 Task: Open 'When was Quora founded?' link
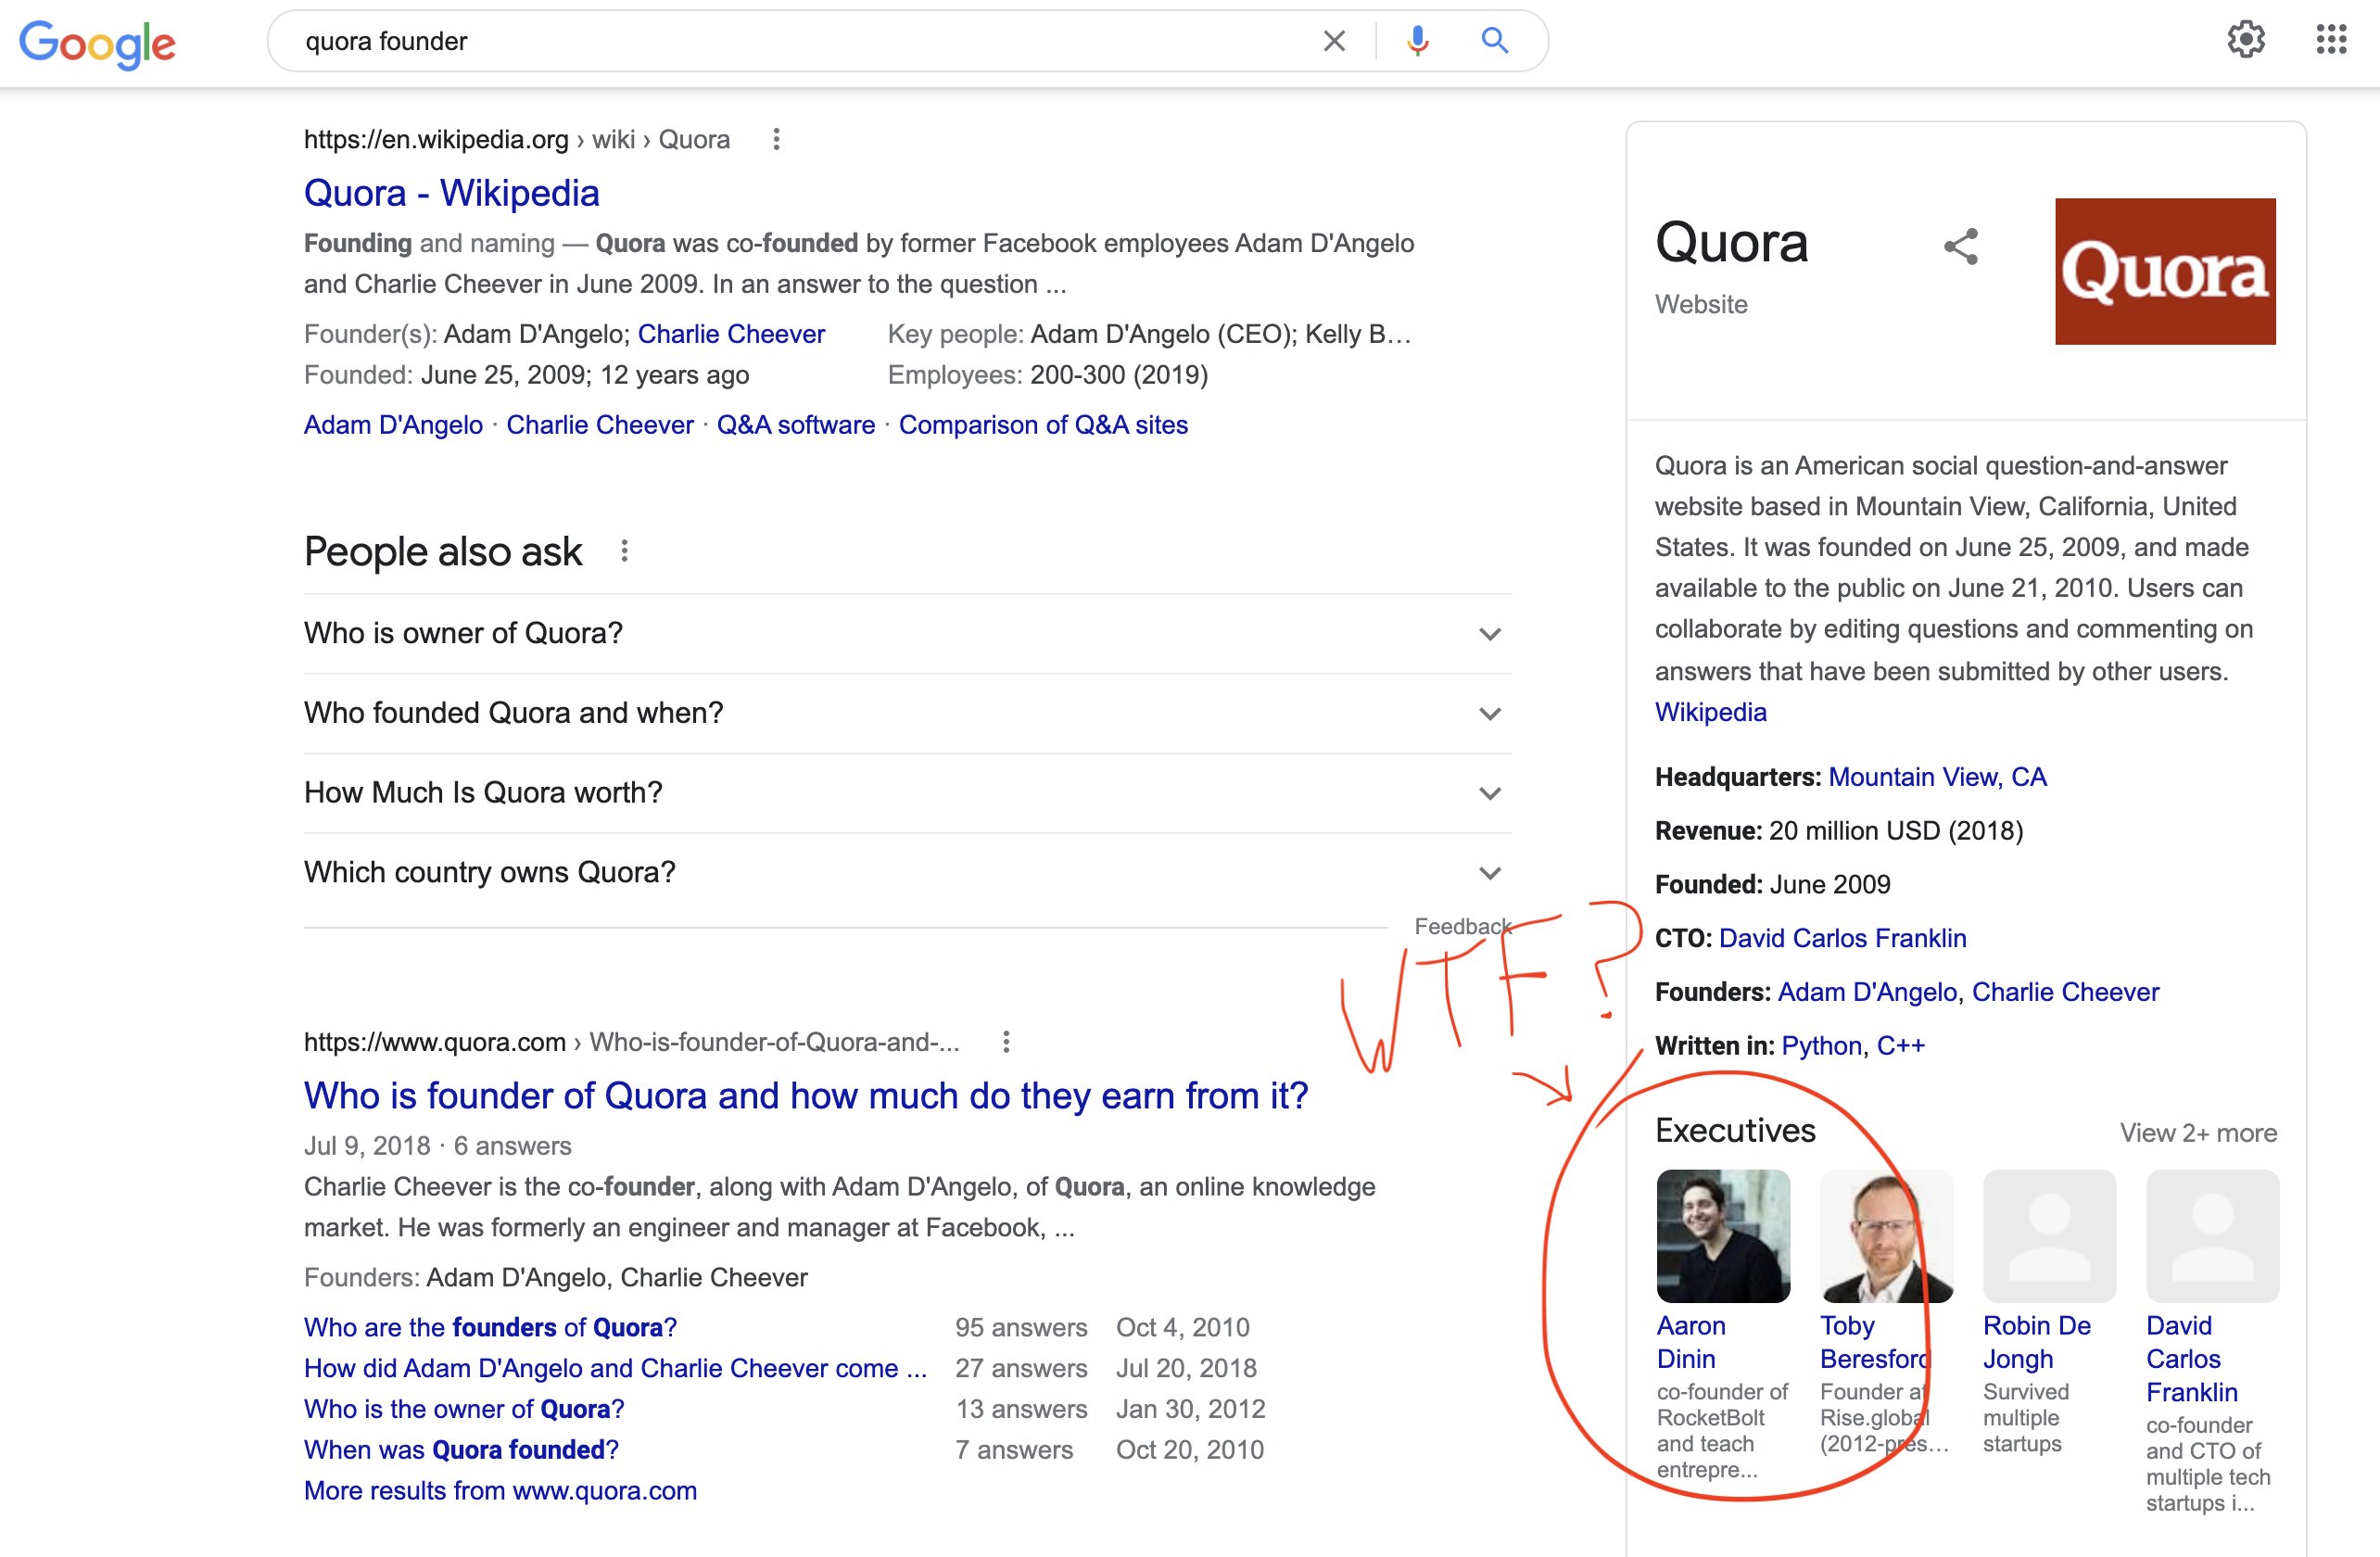coord(461,1451)
